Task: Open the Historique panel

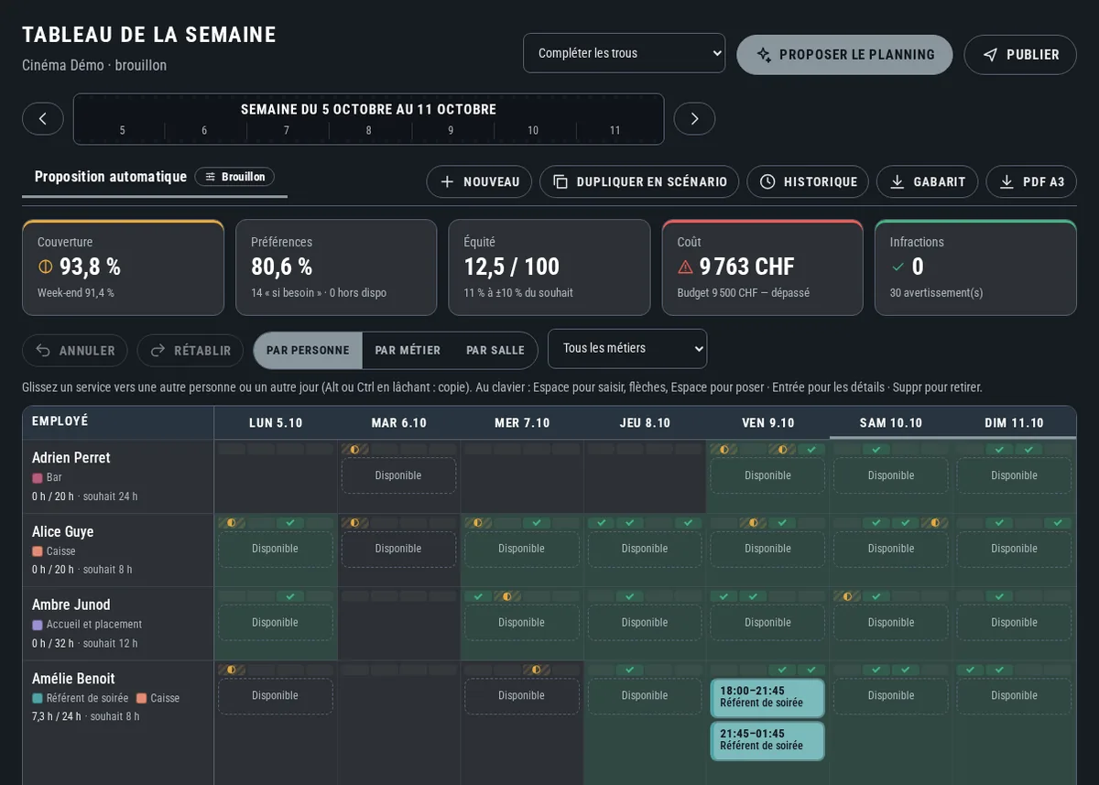Action: pyautogui.click(x=808, y=181)
